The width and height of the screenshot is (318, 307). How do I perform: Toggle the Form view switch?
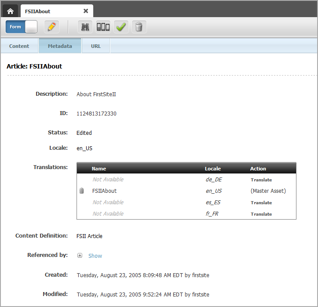[21, 27]
